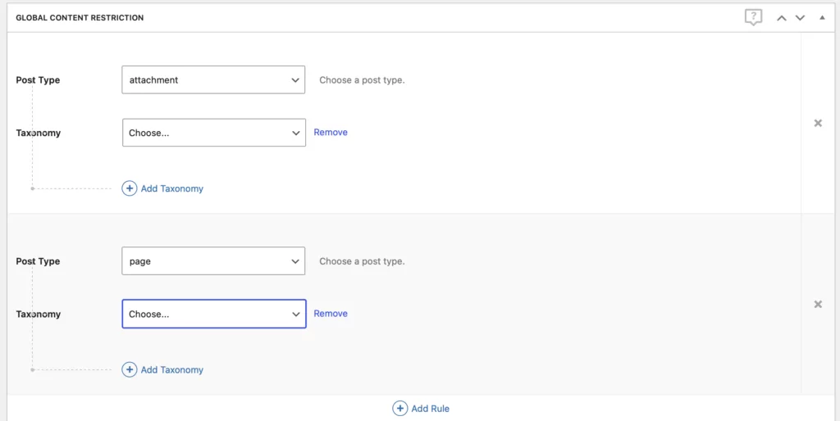Open the attachment Post Type dropdown
The height and width of the screenshot is (421, 840).
click(x=213, y=79)
